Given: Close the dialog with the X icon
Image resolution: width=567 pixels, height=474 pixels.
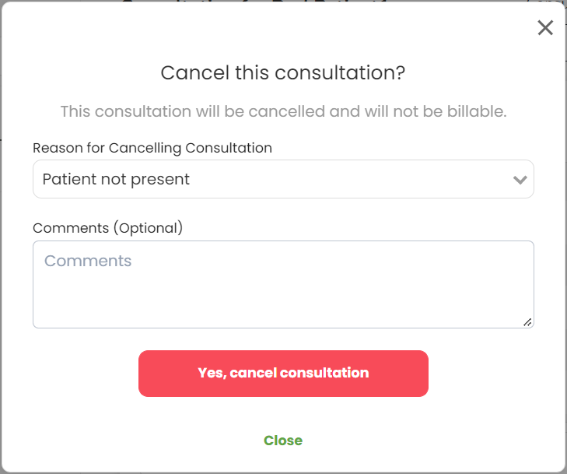Looking at the screenshot, I should [x=545, y=28].
